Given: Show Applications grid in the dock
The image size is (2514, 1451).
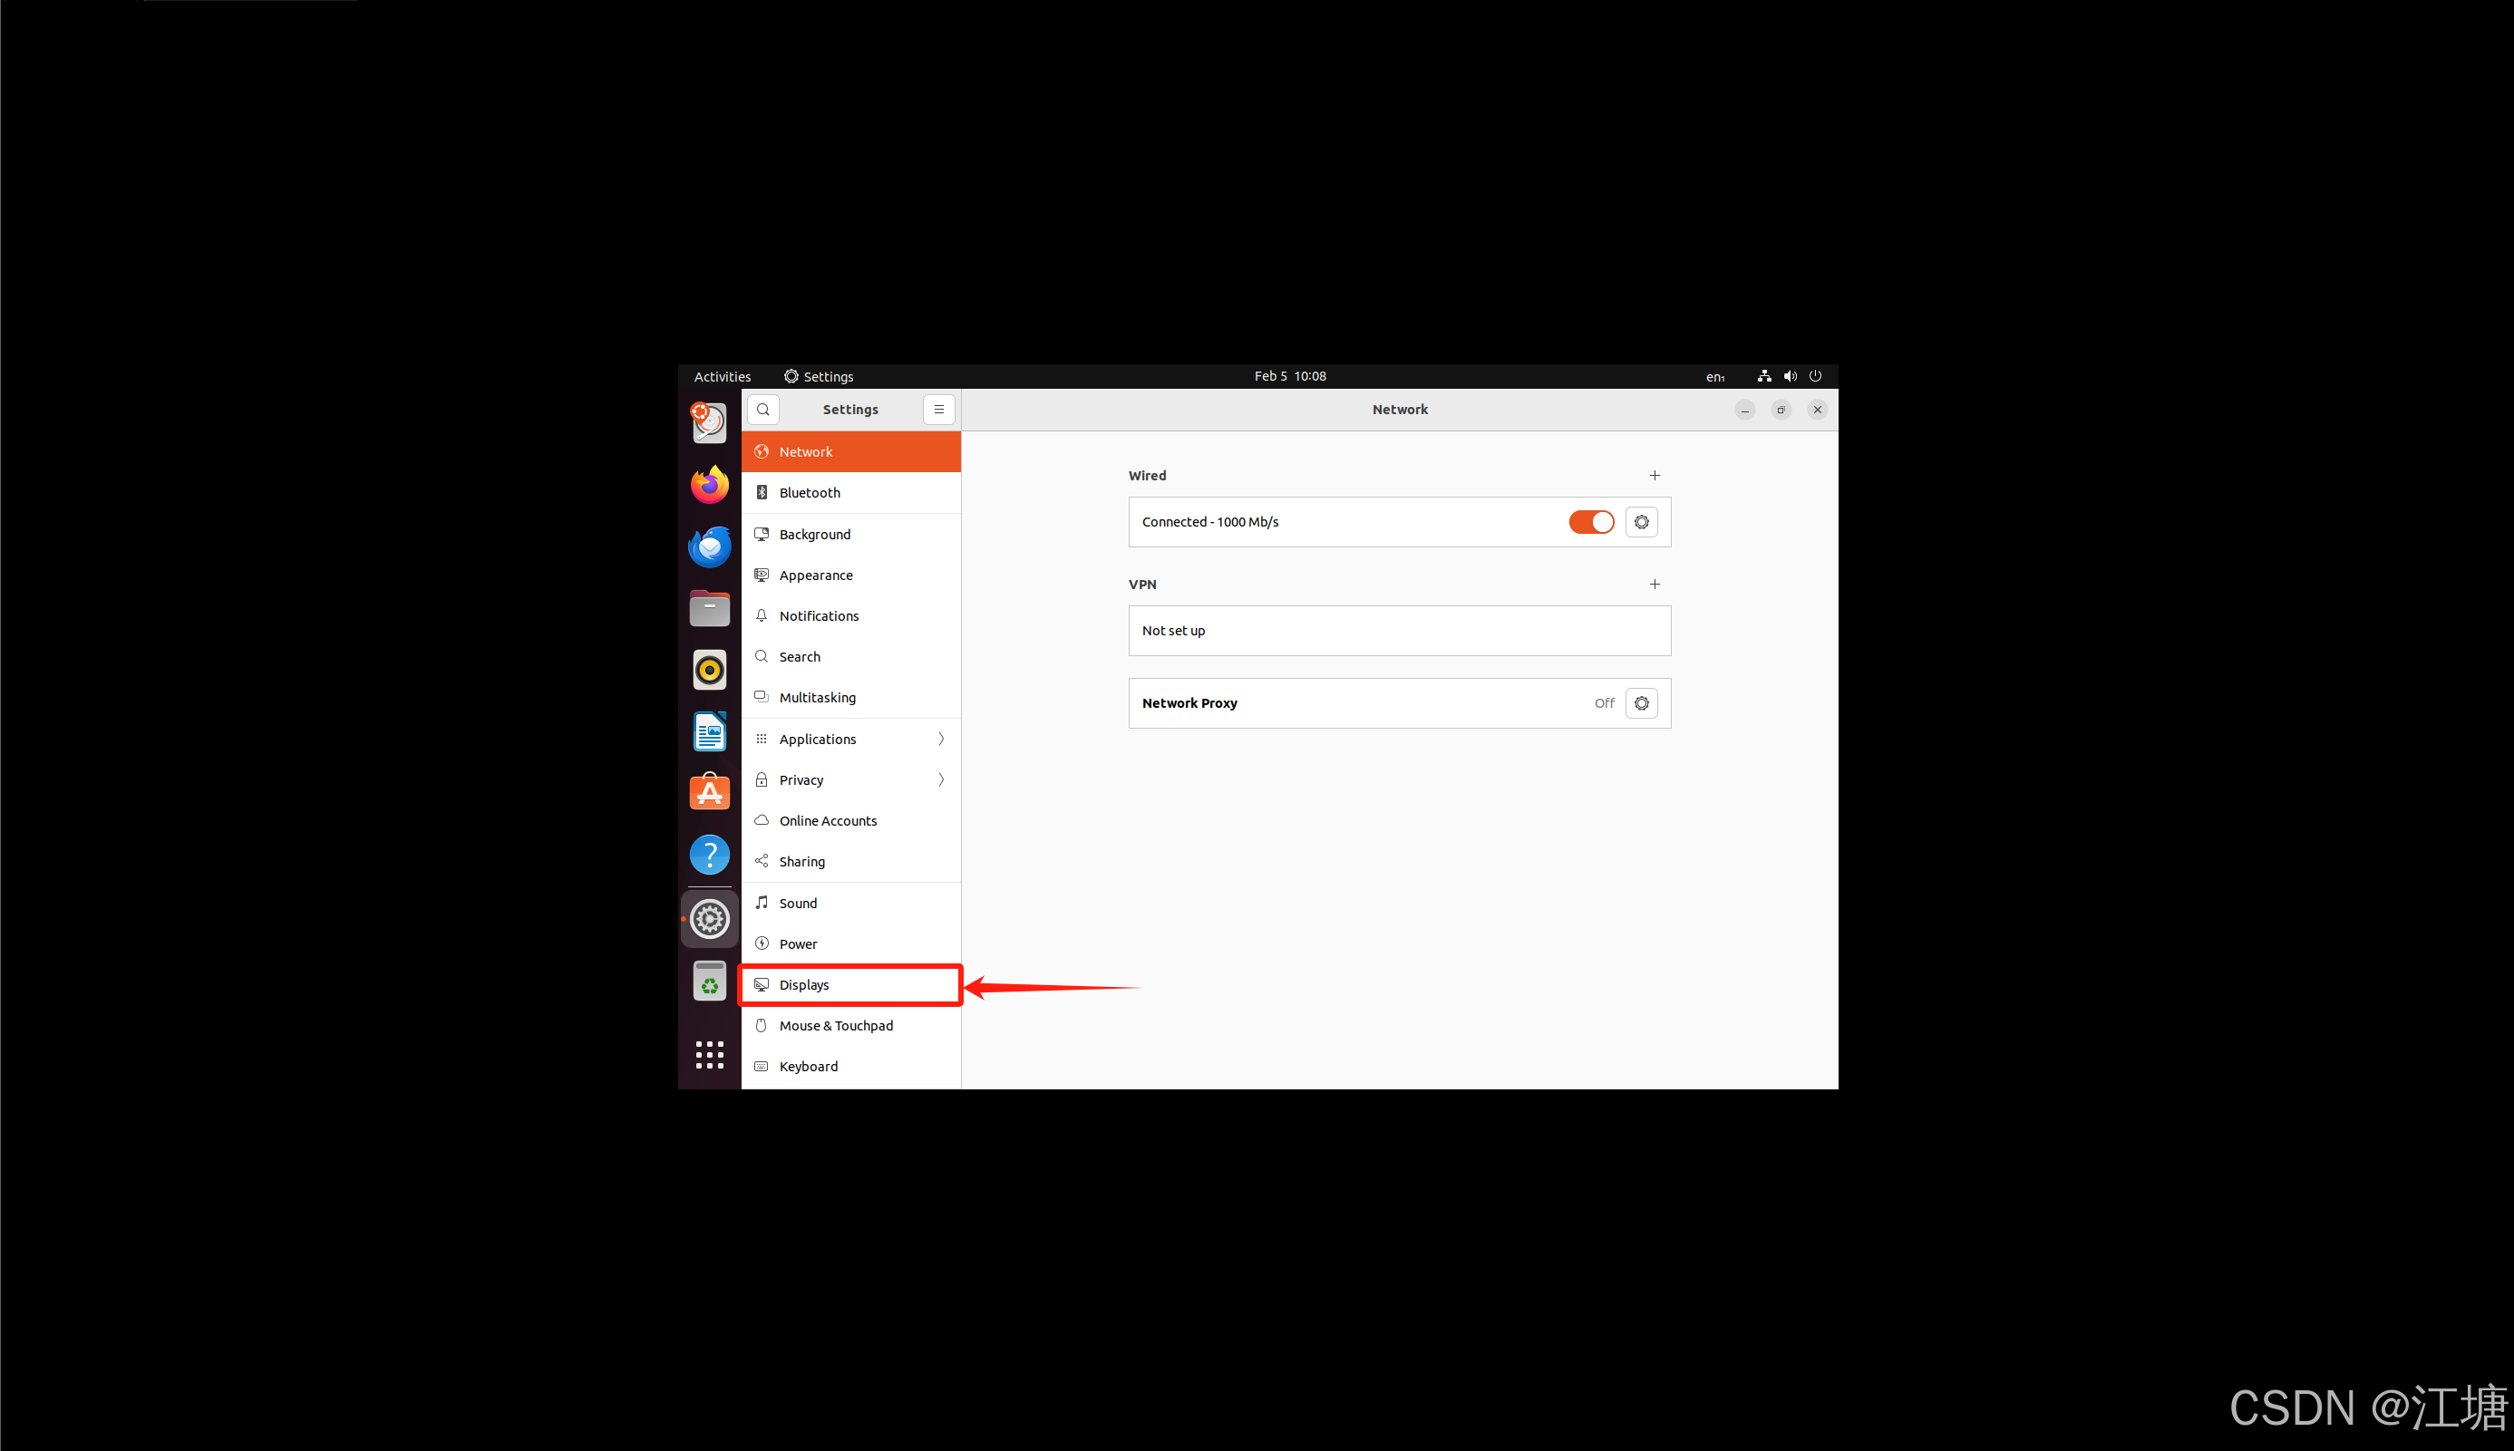Looking at the screenshot, I should coord(709,1054).
